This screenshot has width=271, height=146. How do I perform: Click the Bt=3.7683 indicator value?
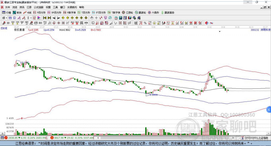click(96, 30)
